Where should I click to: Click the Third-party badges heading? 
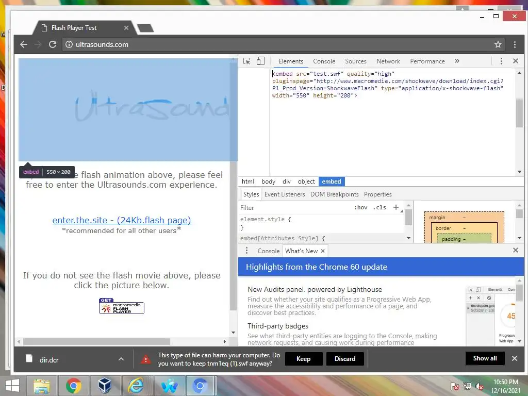click(278, 326)
